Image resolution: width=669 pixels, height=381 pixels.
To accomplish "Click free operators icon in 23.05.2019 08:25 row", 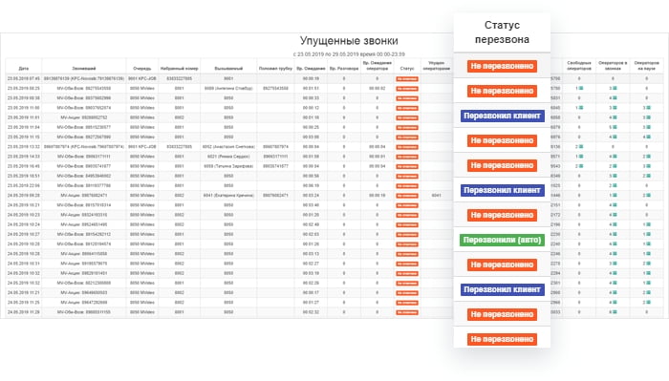I will [x=581, y=88].
